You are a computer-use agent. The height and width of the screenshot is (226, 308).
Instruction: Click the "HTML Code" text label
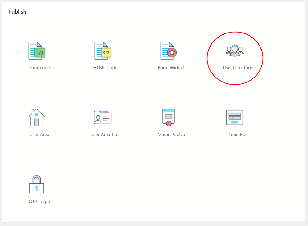pyautogui.click(x=105, y=68)
